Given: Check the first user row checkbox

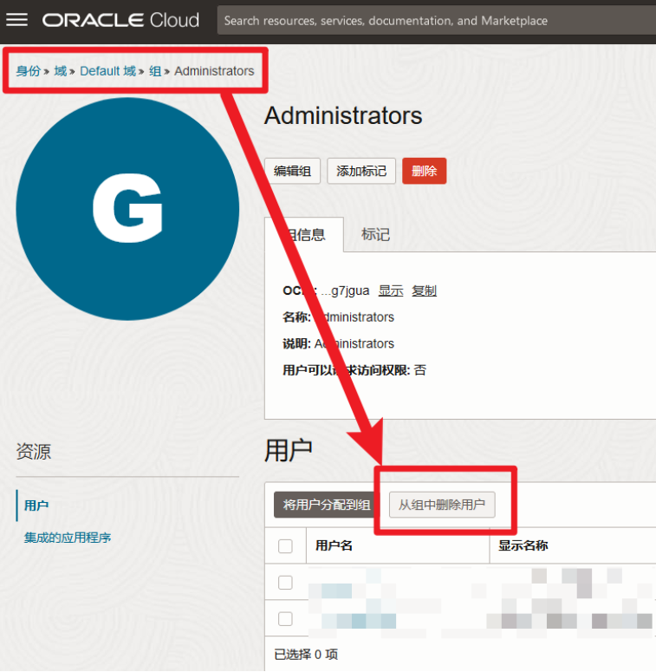Looking at the screenshot, I should pyautogui.click(x=285, y=583).
